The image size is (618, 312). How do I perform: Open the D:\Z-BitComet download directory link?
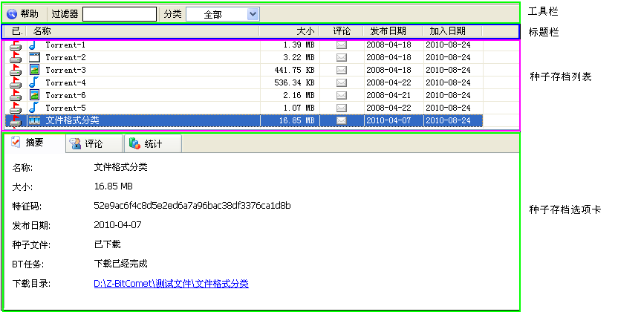pos(171,283)
